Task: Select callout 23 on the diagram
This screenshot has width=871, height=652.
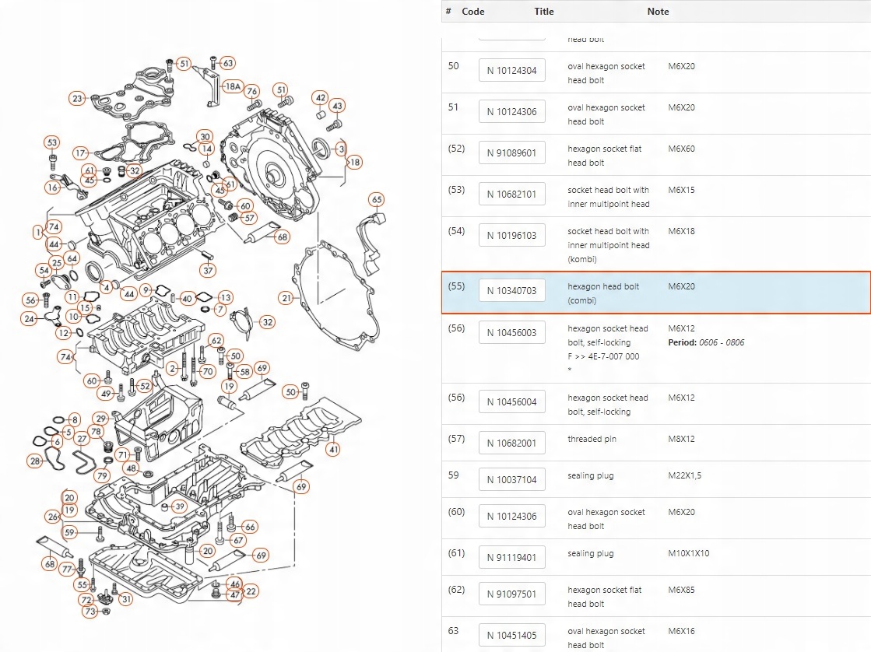Action: coord(77,99)
